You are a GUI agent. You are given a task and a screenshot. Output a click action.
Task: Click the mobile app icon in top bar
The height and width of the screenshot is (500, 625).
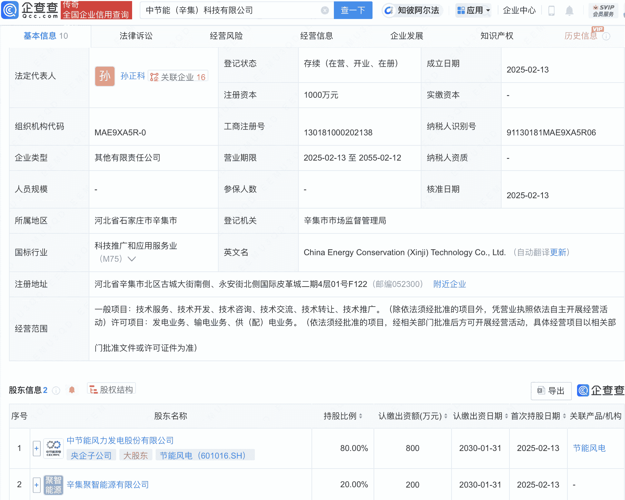551,11
